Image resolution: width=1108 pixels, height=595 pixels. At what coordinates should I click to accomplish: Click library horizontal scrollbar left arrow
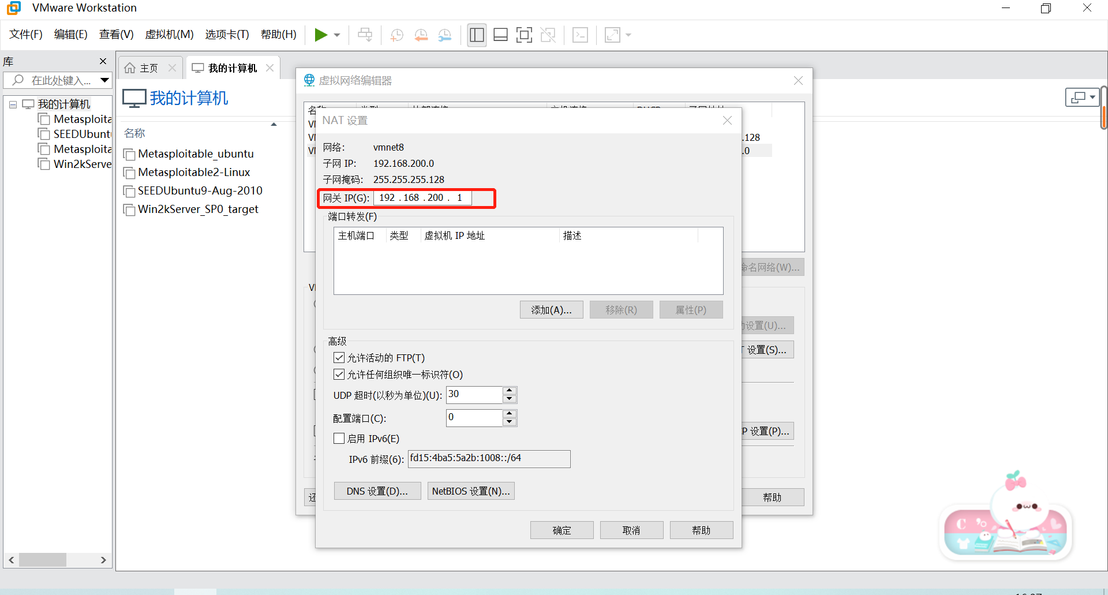(x=12, y=560)
